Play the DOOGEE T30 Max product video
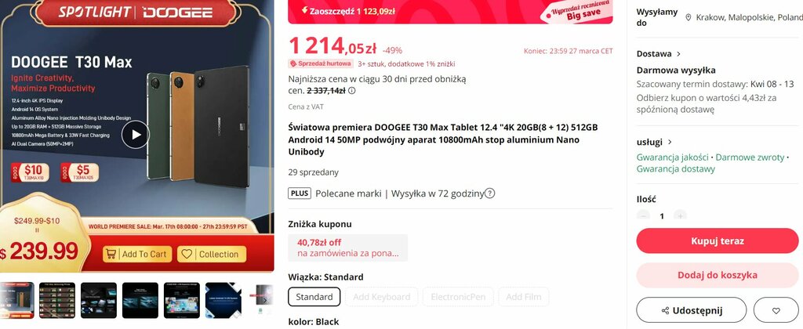This screenshot has width=803, height=329. (x=136, y=135)
